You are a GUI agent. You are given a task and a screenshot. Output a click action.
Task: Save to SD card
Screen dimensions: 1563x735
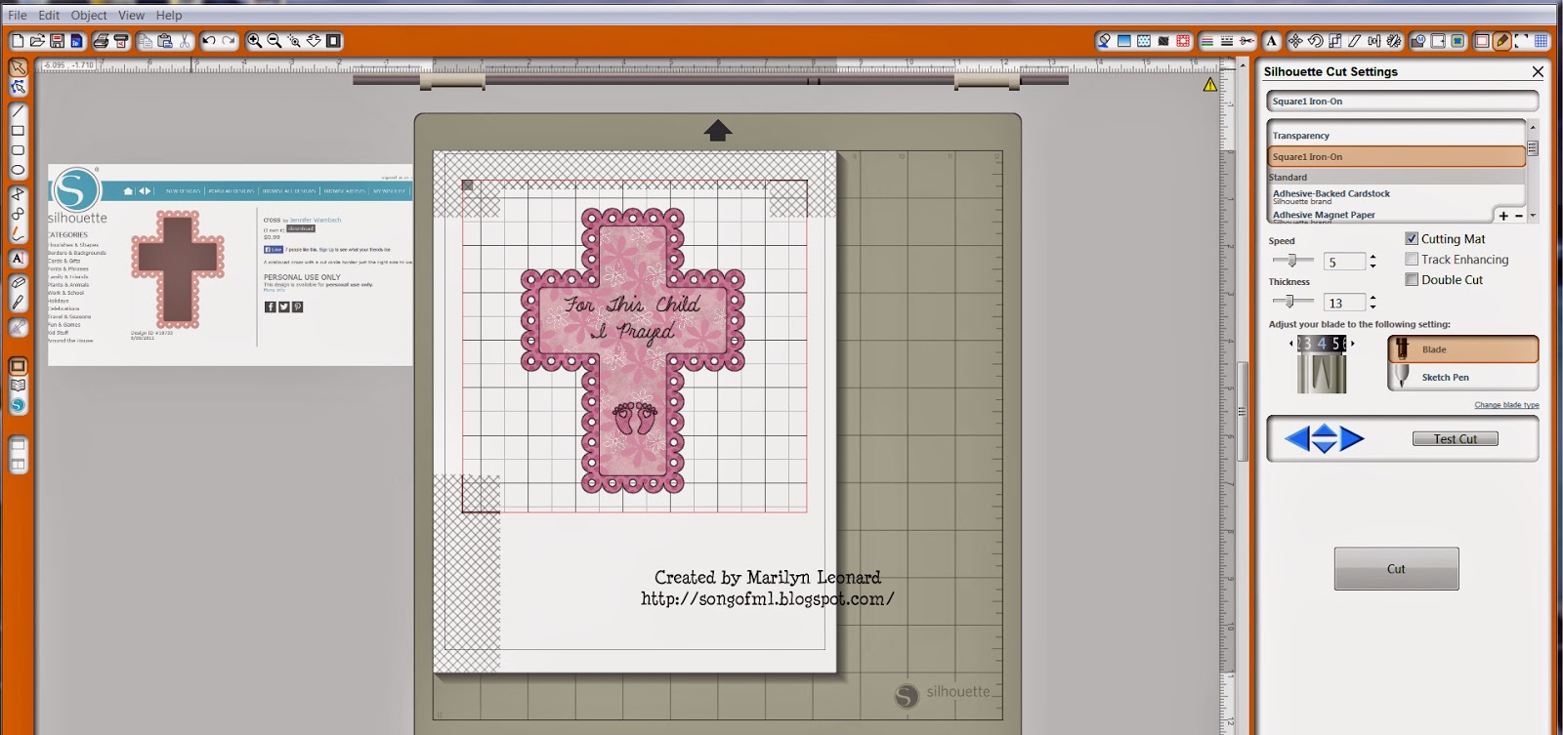pyautogui.click(x=76, y=41)
